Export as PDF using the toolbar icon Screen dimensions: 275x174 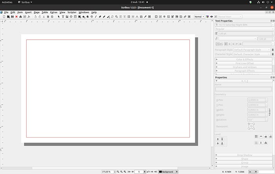coord(29,16)
